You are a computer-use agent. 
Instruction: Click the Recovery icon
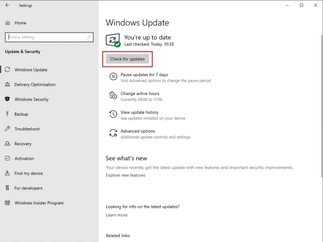click(x=7, y=144)
